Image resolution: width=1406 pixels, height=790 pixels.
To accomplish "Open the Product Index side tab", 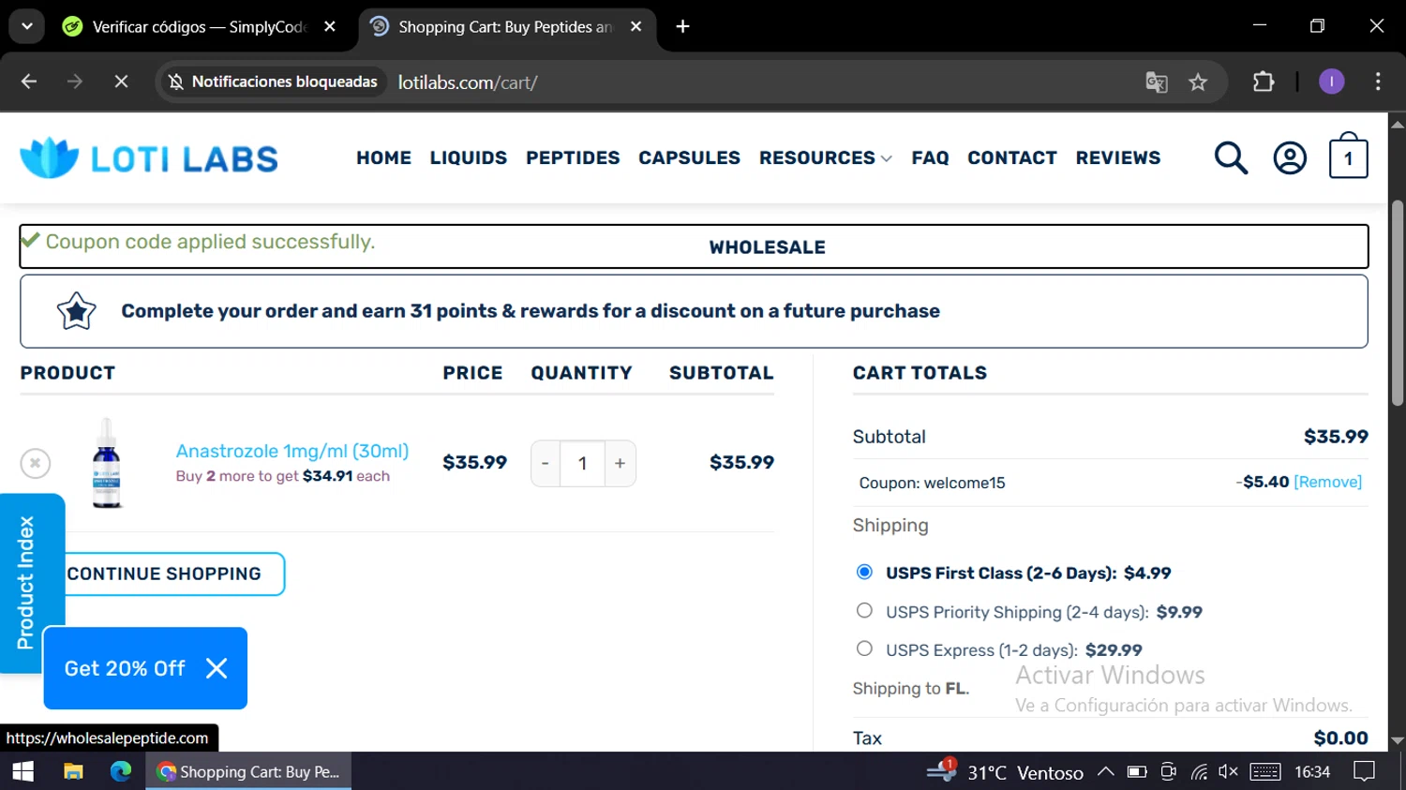I will click(26, 582).
